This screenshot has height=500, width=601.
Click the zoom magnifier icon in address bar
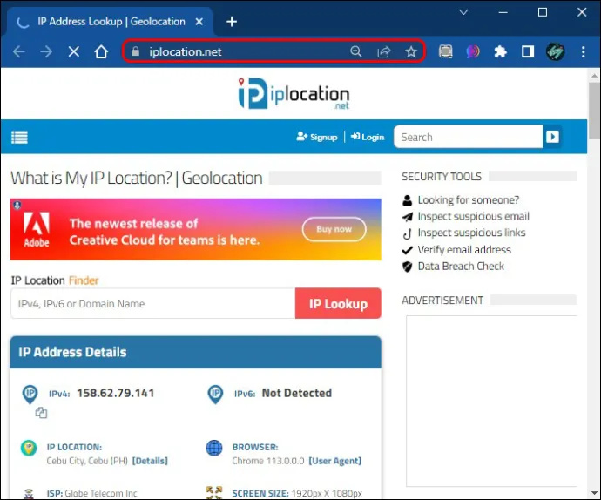click(355, 51)
